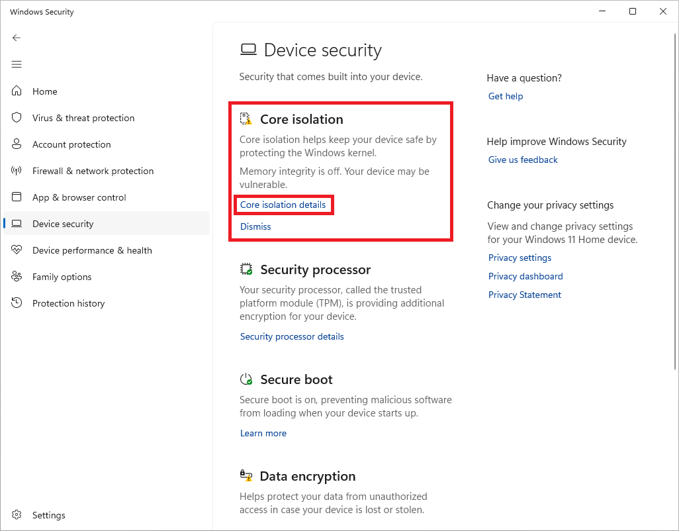
Task: Click Learn more under Secure boot
Action: tap(263, 433)
